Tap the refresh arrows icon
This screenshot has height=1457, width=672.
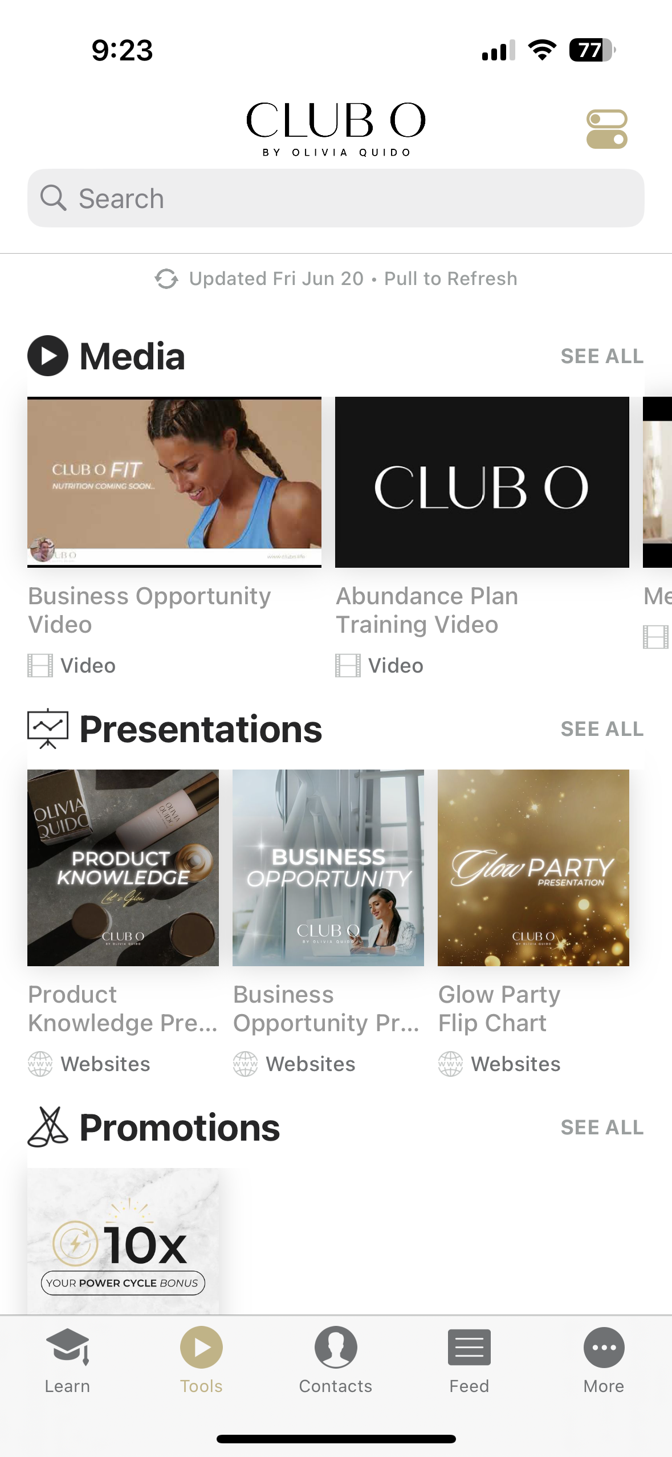(x=166, y=279)
